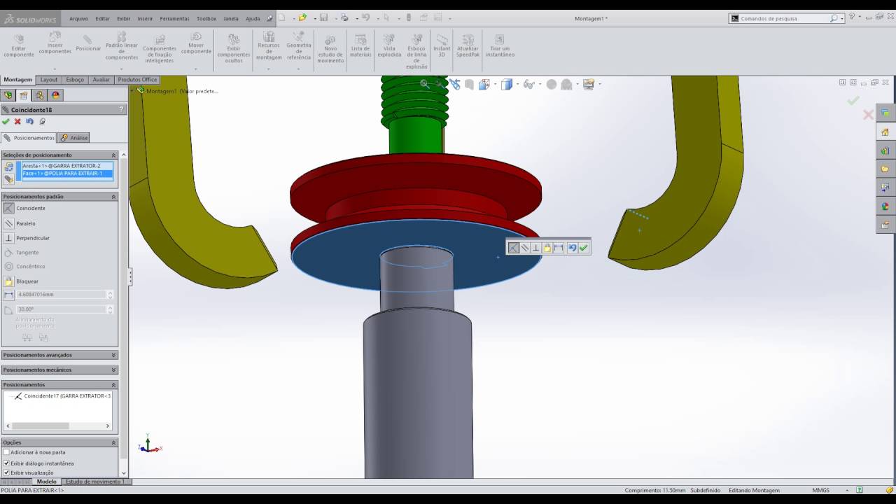Screen dimensions: 896x504
Task: Expand Posicionamentos avançados section
Action: (113, 355)
